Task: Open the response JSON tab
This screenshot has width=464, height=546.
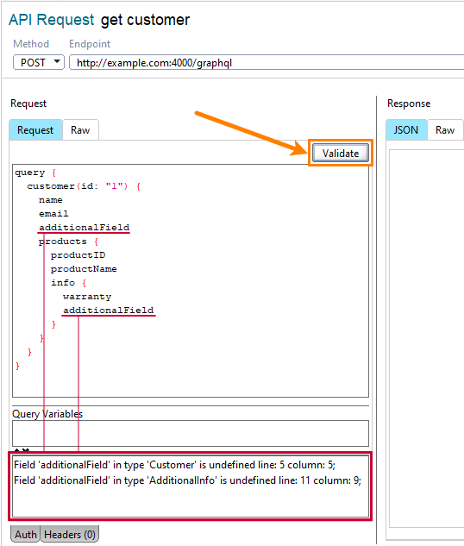Action: (406, 130)
